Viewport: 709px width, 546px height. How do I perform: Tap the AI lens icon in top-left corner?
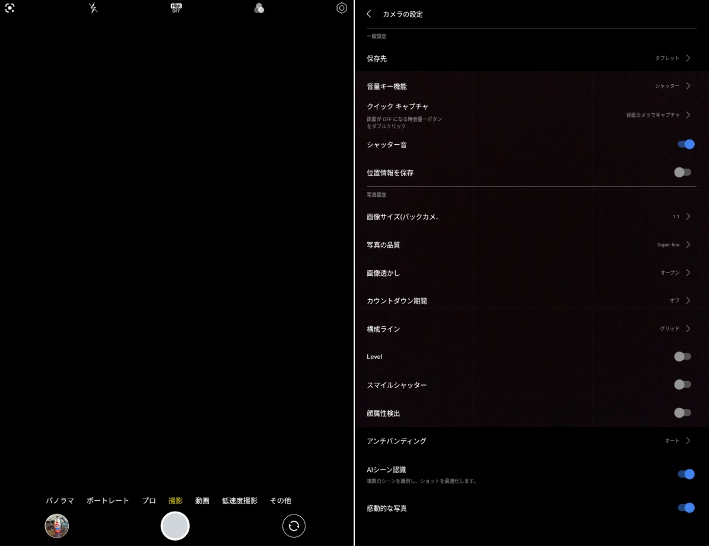(x=9, y=8)
